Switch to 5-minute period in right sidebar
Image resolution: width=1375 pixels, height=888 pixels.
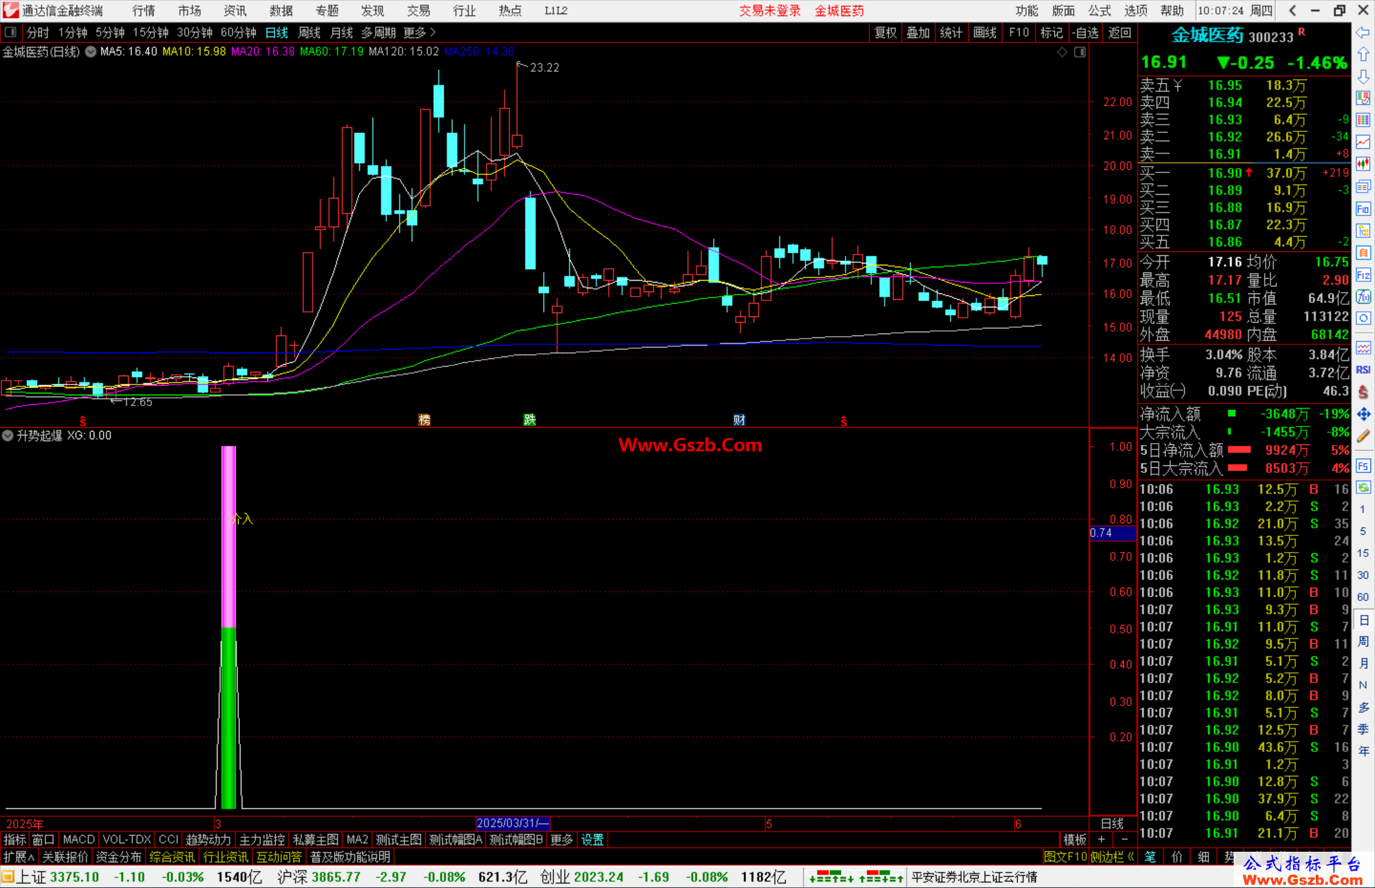[x=1362, y=531]
